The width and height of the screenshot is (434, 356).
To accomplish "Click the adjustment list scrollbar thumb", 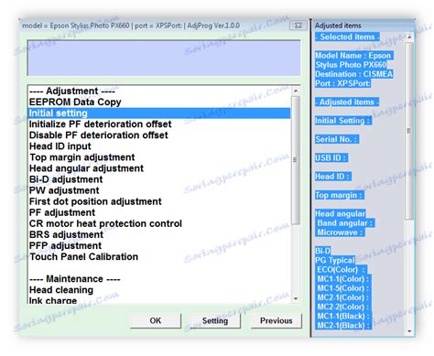I will (x=296, y=160).
